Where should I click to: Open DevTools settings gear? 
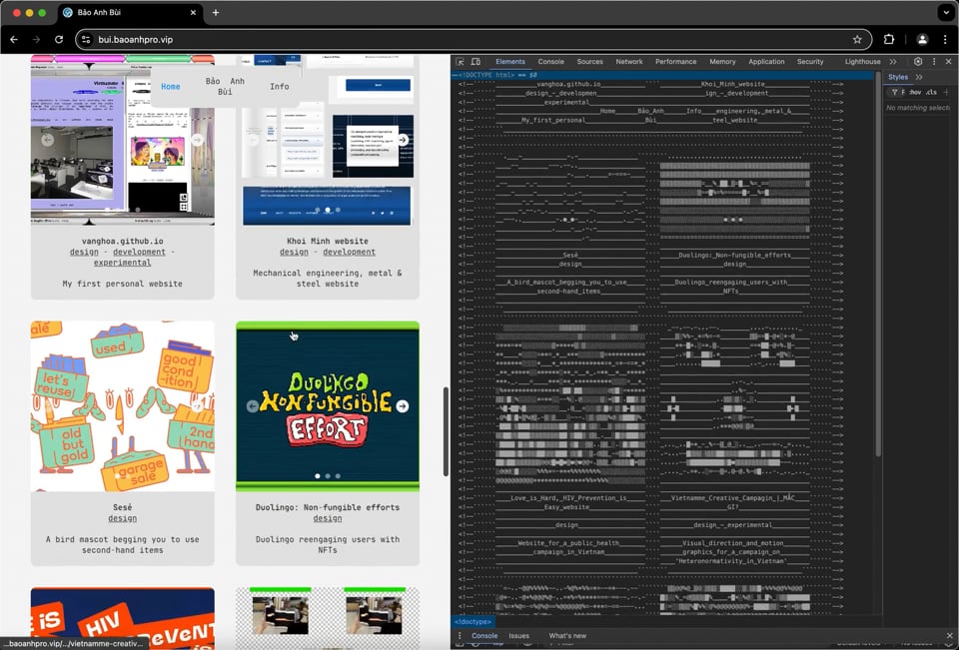918,62
